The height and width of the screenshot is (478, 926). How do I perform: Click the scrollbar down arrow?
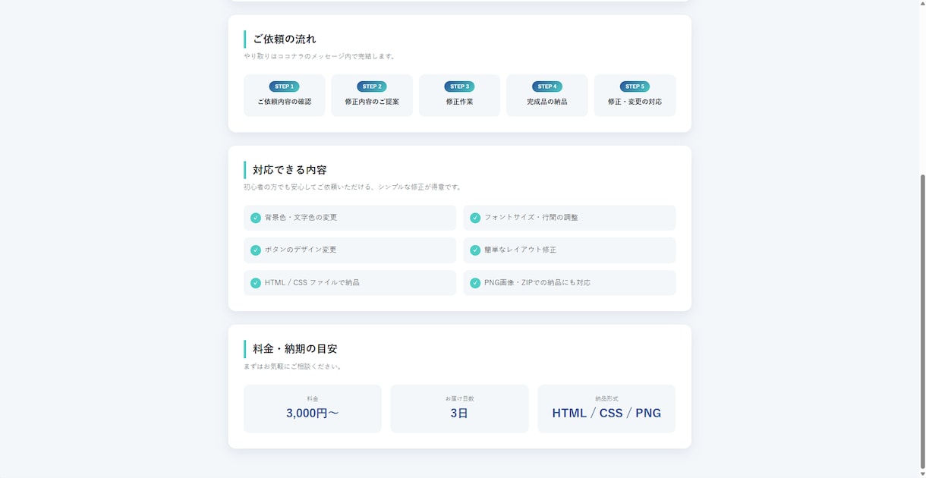[x=922, y=473]
